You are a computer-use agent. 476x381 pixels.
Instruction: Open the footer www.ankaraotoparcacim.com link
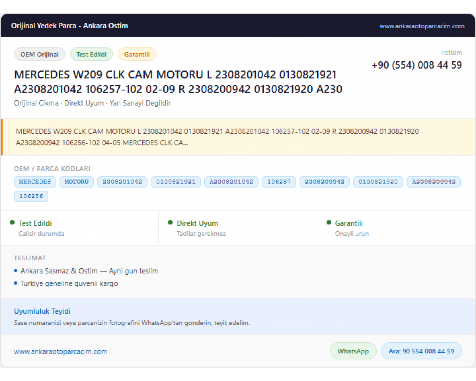pyautogui.click(x=61, y=352)
